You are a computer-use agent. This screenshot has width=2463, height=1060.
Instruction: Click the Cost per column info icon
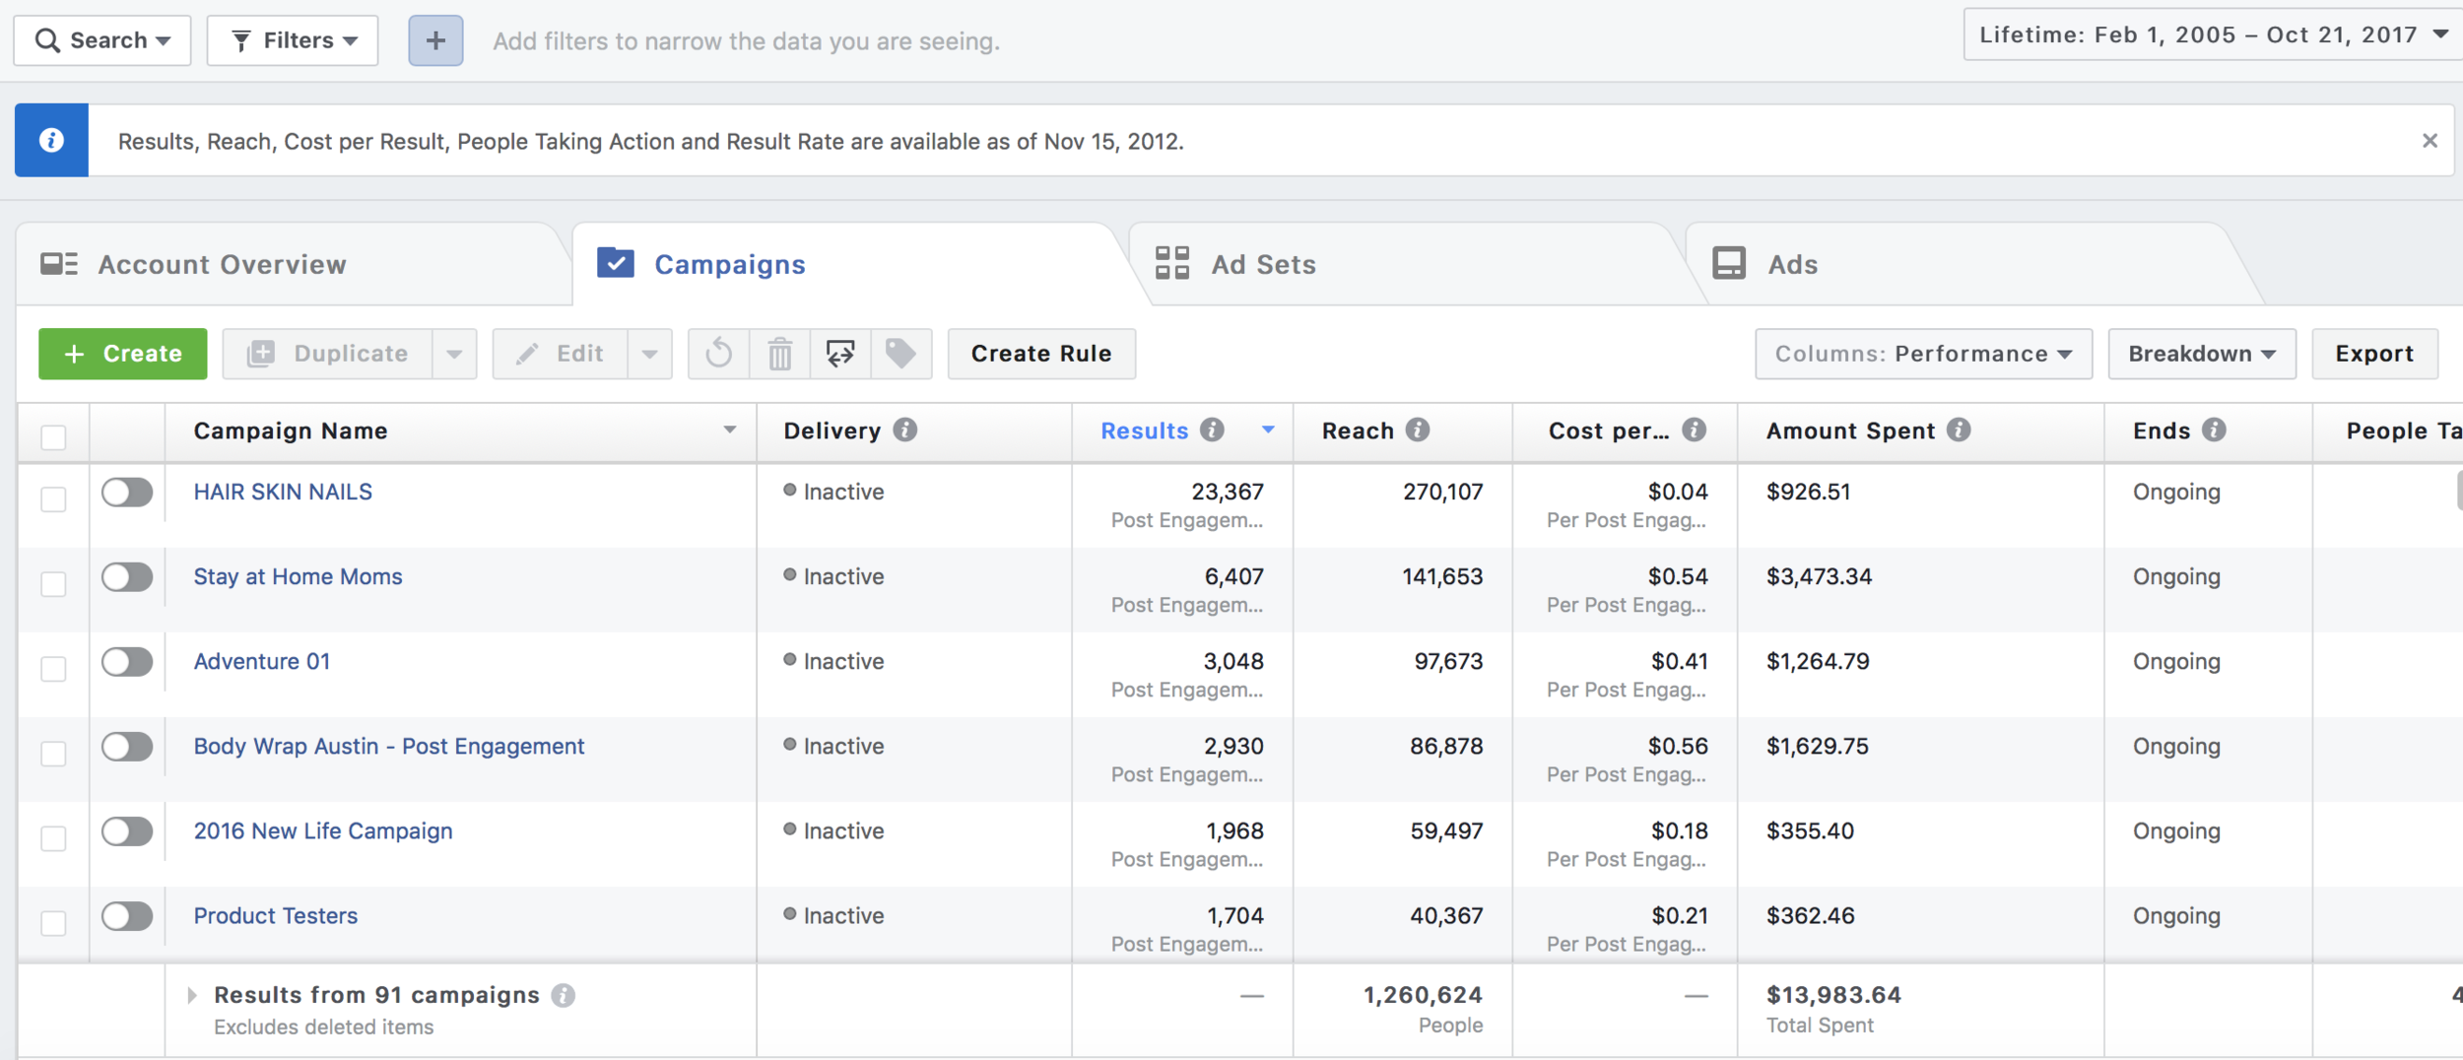[1695, 431]
